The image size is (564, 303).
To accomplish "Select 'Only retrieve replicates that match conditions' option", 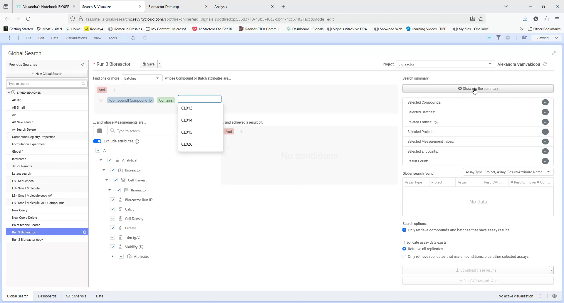I will point(404,256).
